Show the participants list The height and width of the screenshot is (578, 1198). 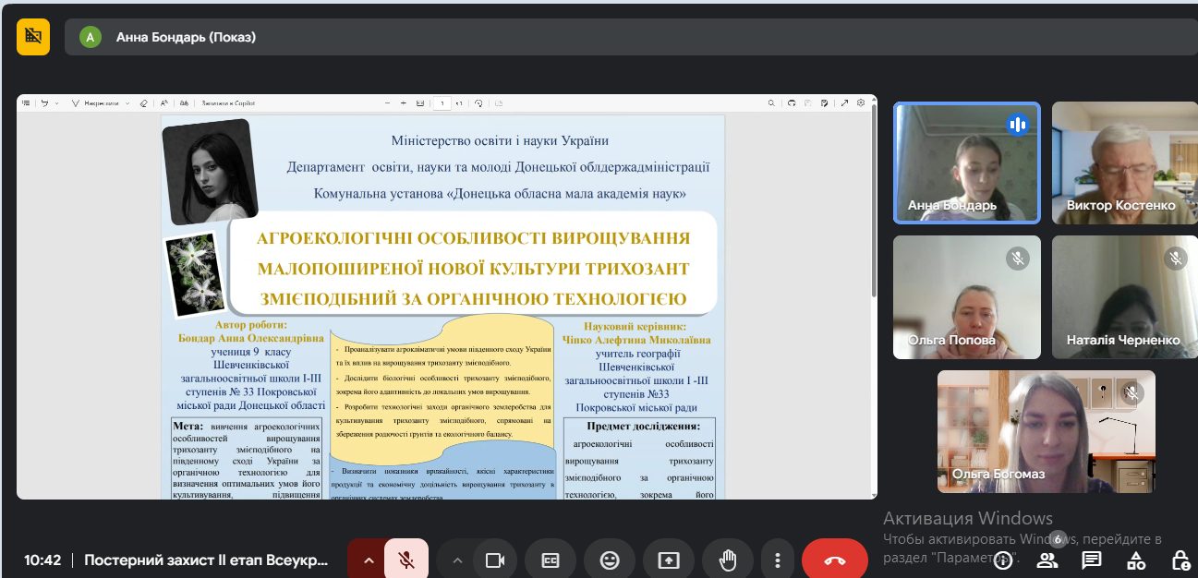(1047, 560)
